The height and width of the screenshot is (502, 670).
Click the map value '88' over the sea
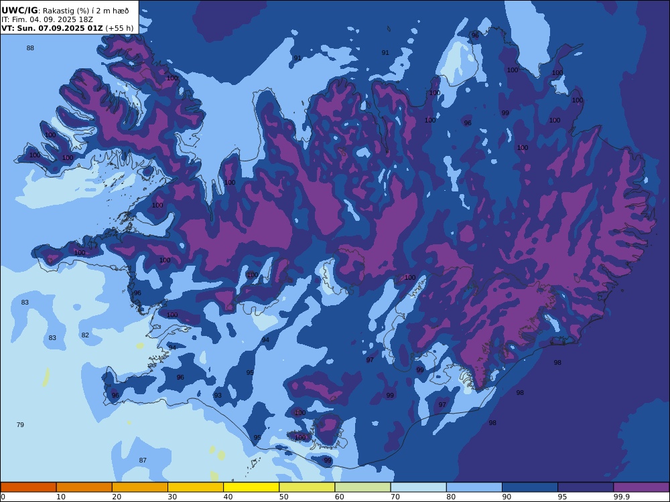[x=30, y=48]
